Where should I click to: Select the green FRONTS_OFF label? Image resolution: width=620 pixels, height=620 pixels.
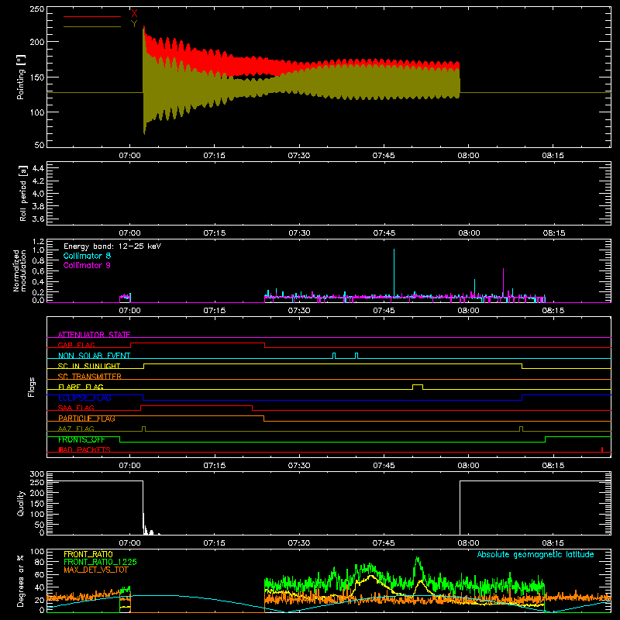tap(81, 439)
